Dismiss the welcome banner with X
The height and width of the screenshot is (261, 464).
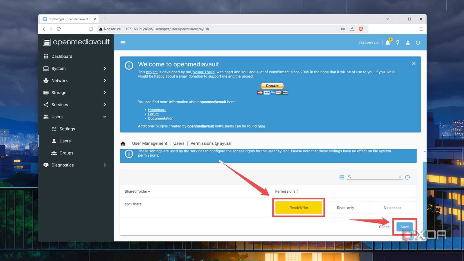point(414,64)
